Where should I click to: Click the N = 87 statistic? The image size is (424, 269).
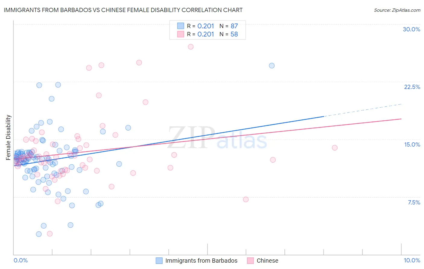[x=229, y=26]
